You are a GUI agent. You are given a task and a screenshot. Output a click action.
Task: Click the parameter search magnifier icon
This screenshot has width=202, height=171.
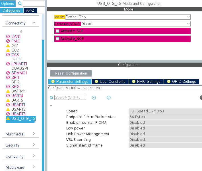coord(51,98)
